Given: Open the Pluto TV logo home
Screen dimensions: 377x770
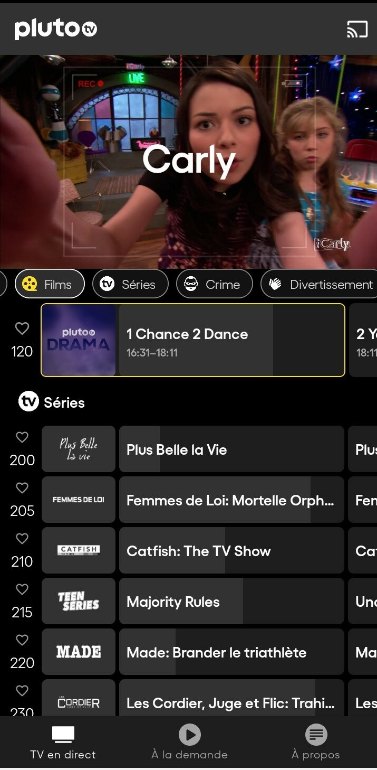Looking at the screenshot, I should pos(56,29).
